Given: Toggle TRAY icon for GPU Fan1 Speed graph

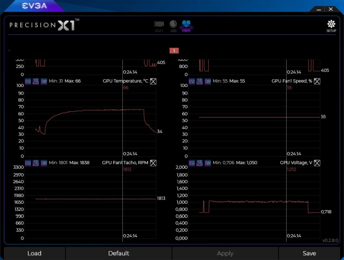Looking at the screenshot, I should click(208, 81).
